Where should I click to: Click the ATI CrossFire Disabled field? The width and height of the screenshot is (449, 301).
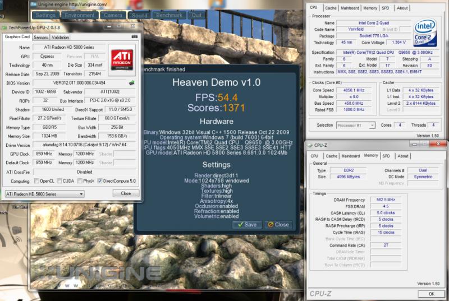pyautogui.click(x=85, y=172)
